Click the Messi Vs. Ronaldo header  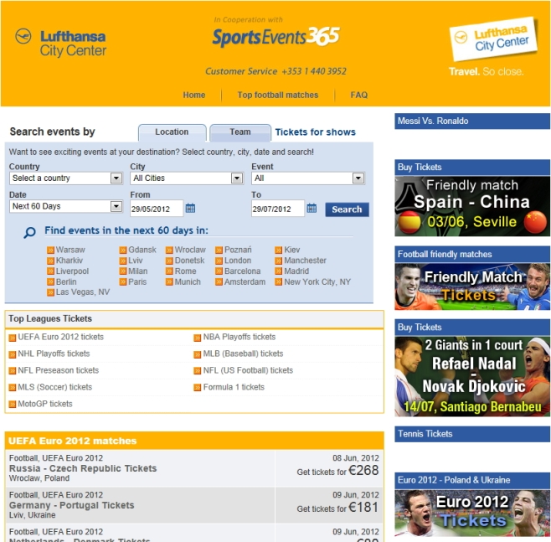[x=472, y=121]
